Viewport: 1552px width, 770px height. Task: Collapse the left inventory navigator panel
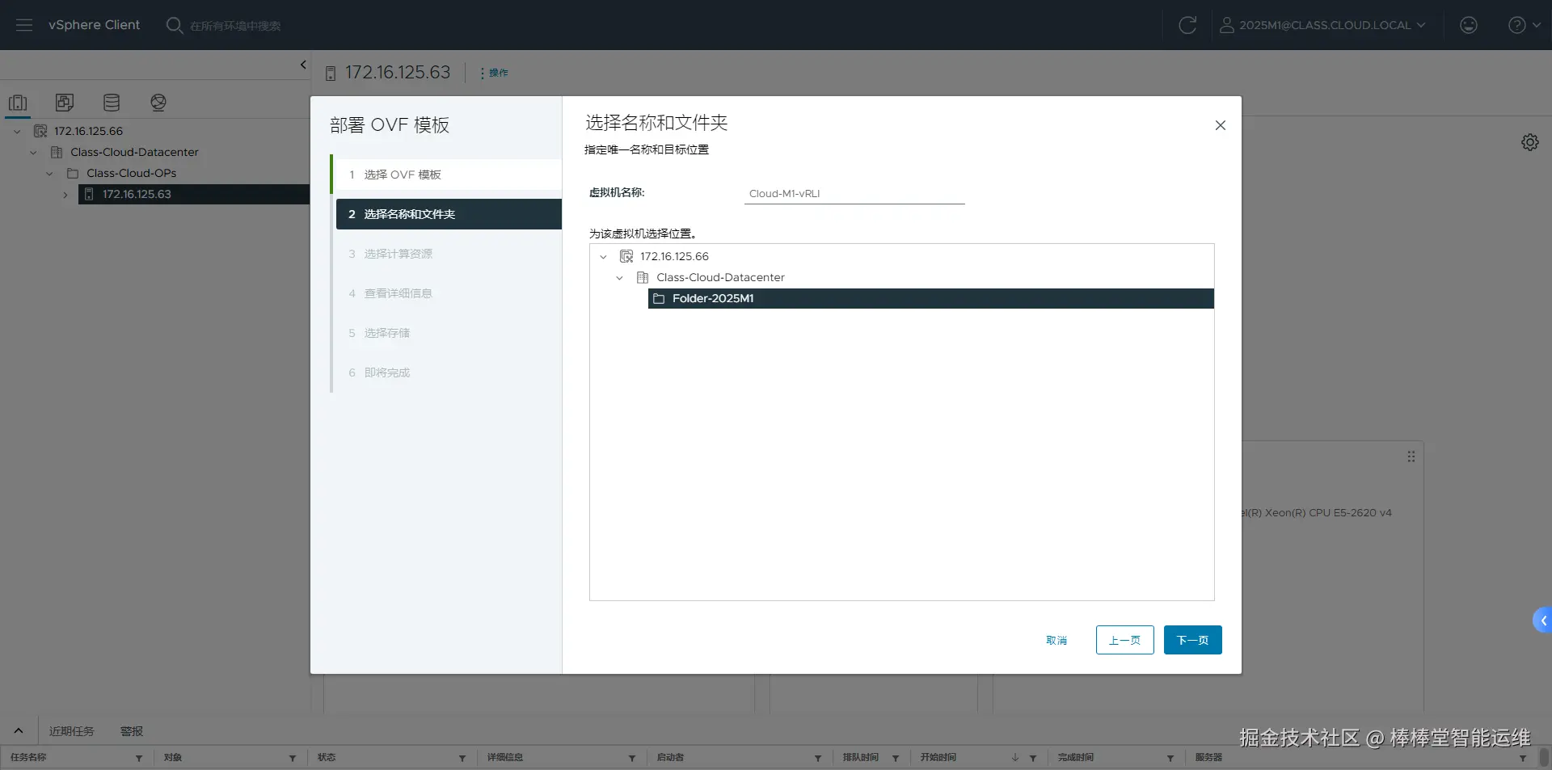pos(303,65)
